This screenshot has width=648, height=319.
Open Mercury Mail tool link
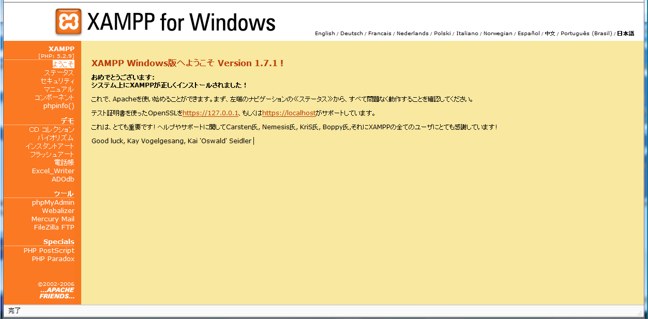[x=53, y=219]
